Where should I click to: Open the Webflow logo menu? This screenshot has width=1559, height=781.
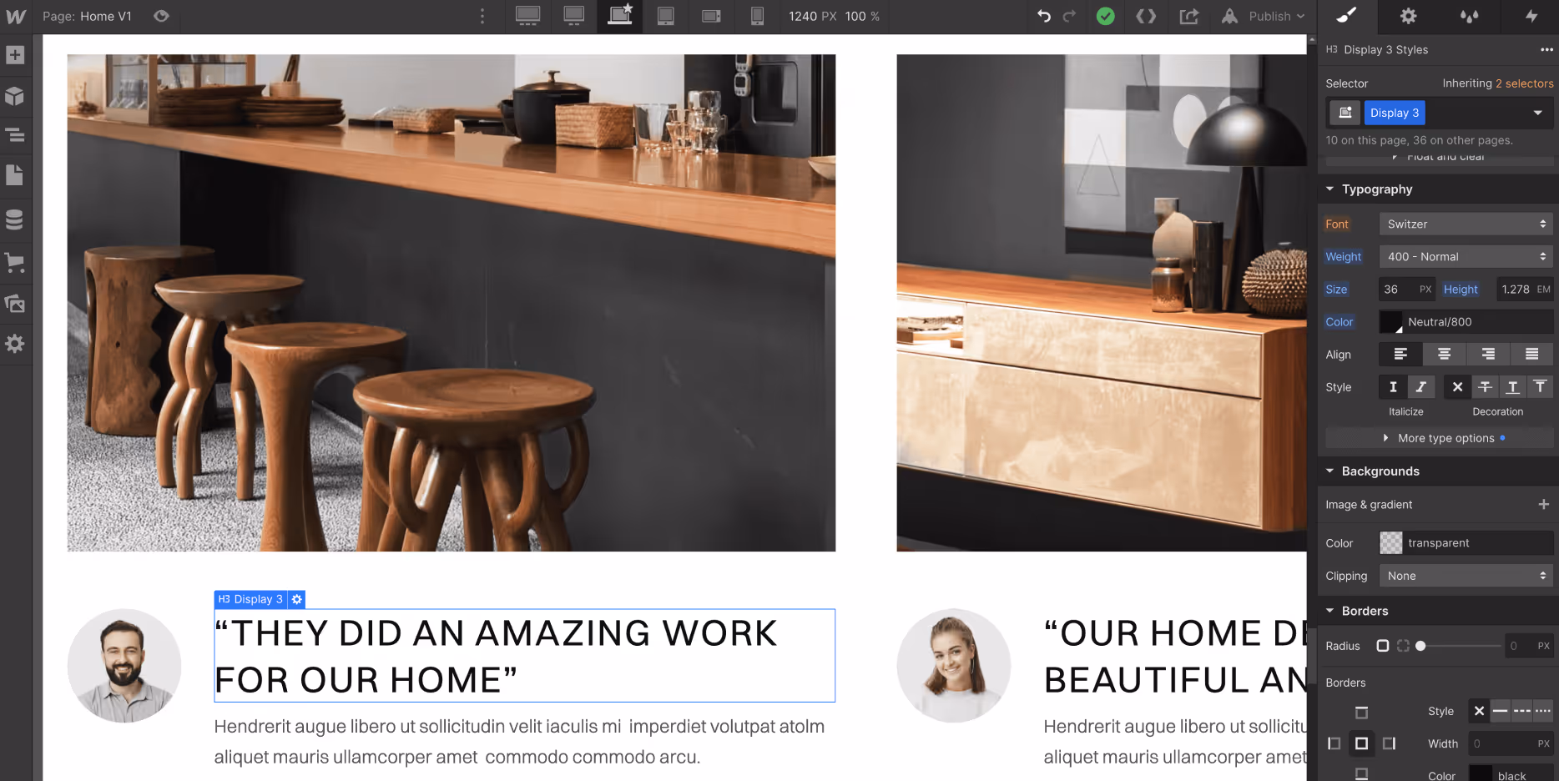pos(16,17)
